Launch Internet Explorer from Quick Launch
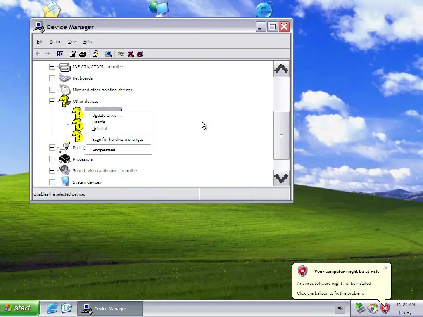Screen dimensions: 423x317 (x=52, y=308)
